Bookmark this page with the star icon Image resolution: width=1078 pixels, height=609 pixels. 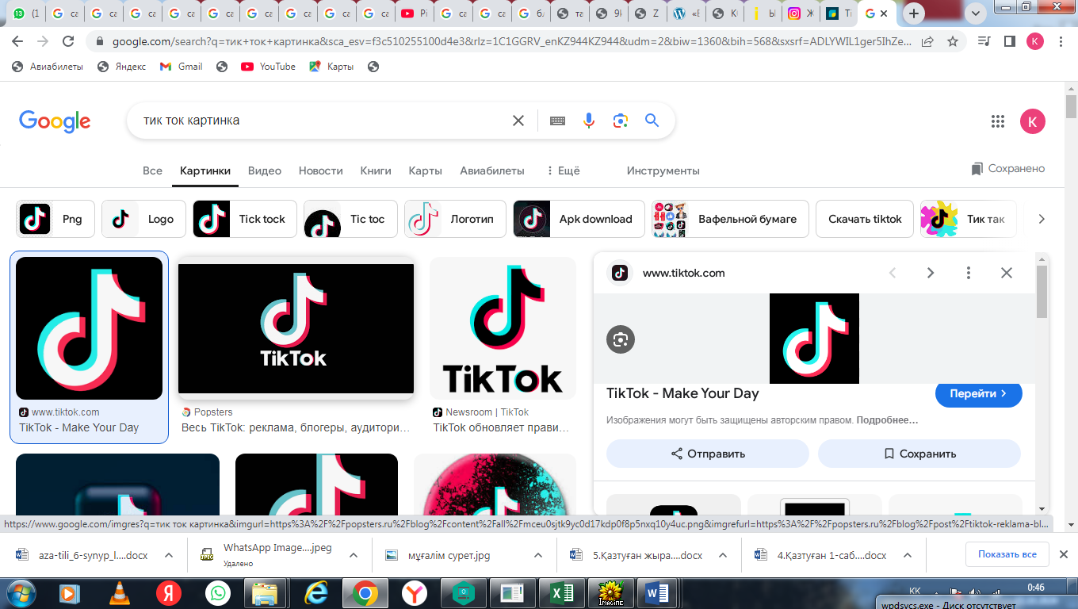pos(953,41)
